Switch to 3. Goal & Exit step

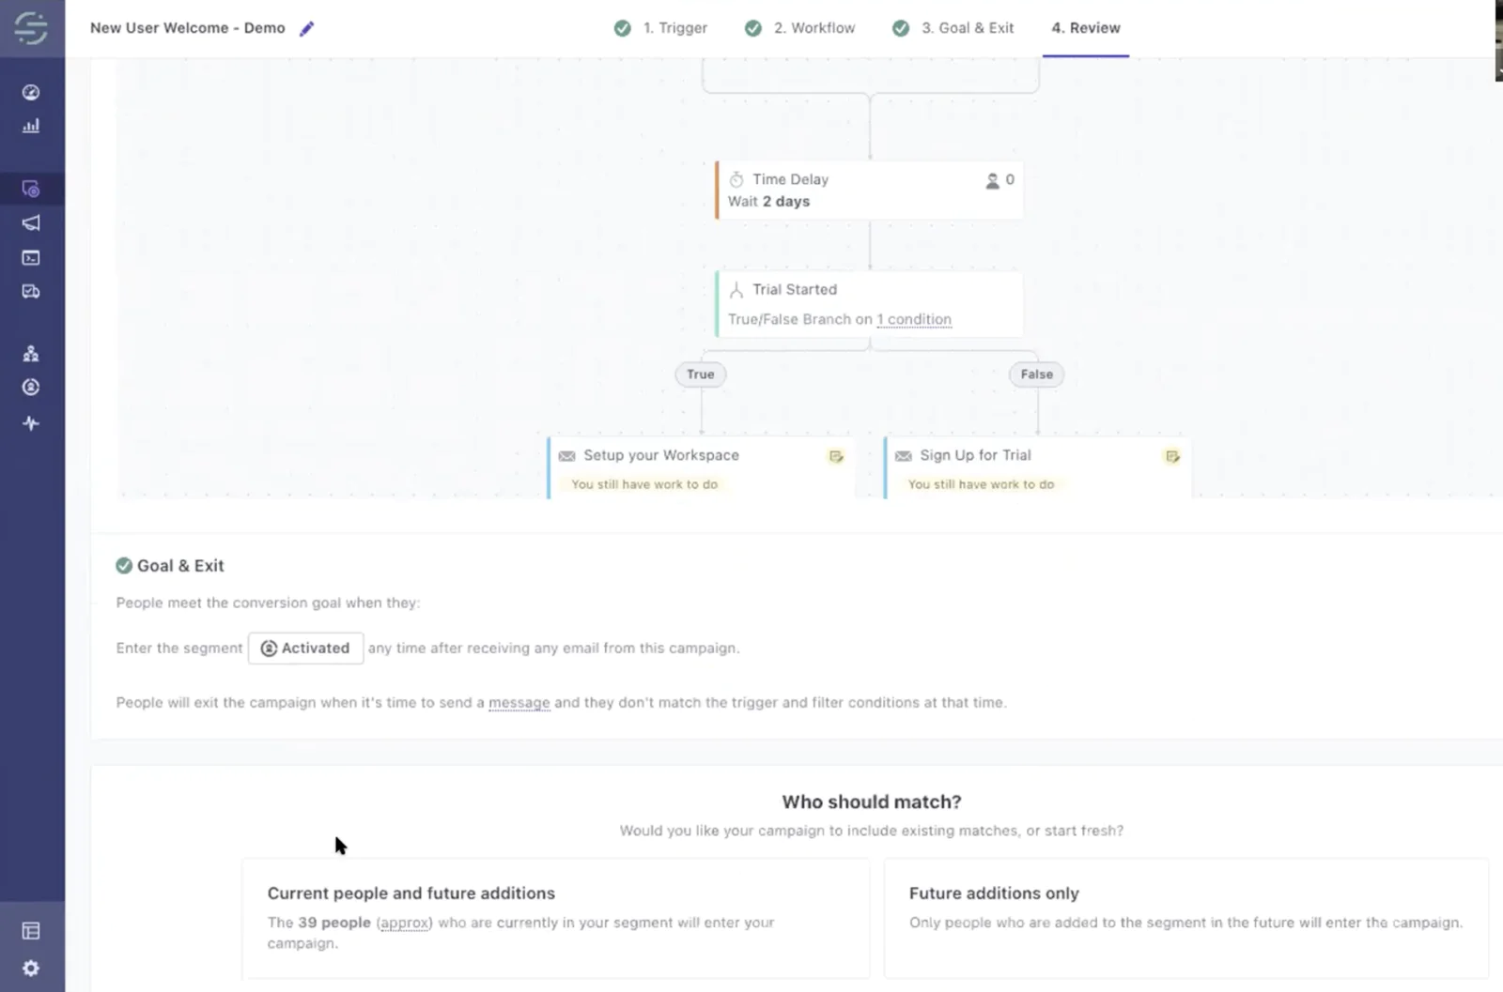click(953, 28)
